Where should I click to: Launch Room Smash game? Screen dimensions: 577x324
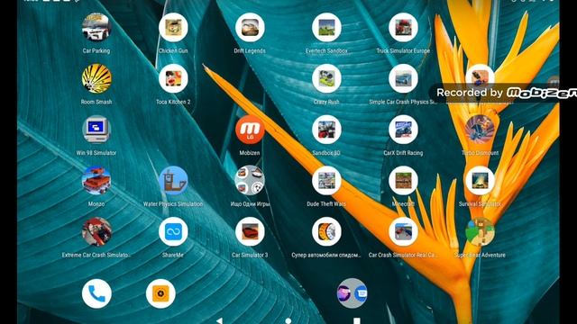[x=96, y=78]
